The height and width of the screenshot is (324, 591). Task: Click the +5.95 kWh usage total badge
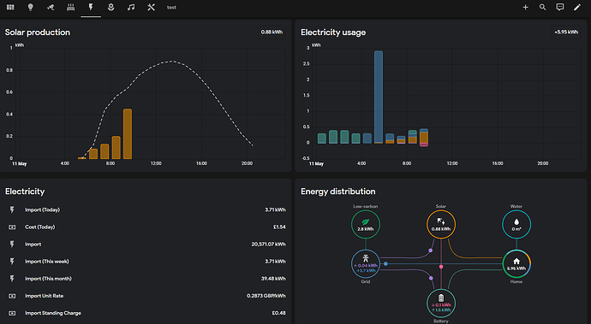click(x=566, y=32)
